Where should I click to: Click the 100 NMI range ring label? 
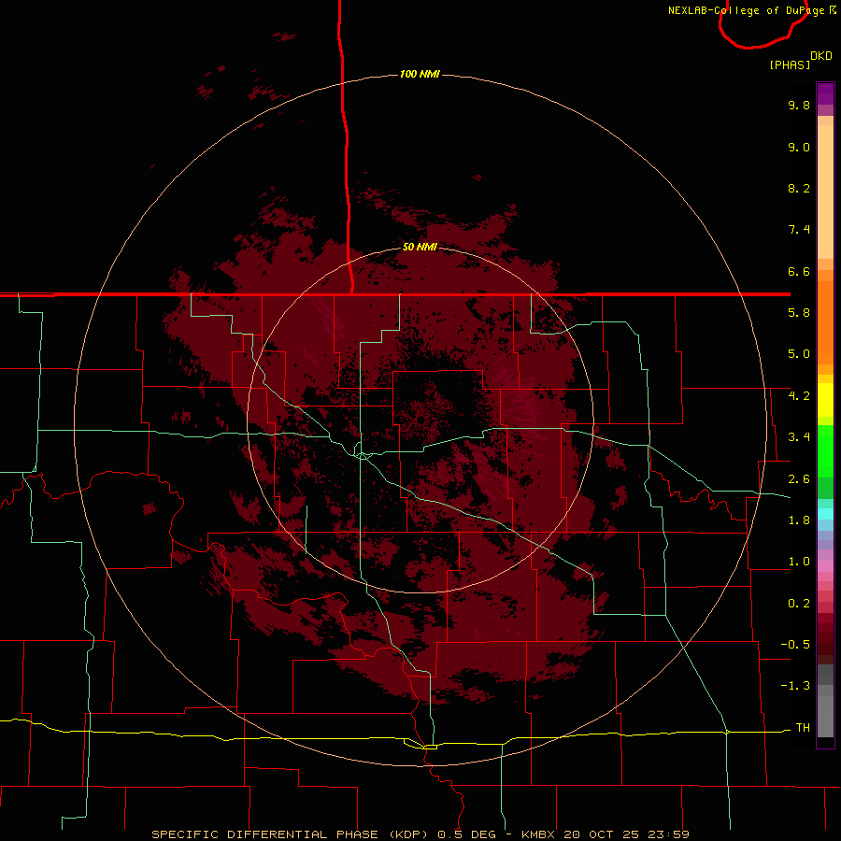coord(420,74)
